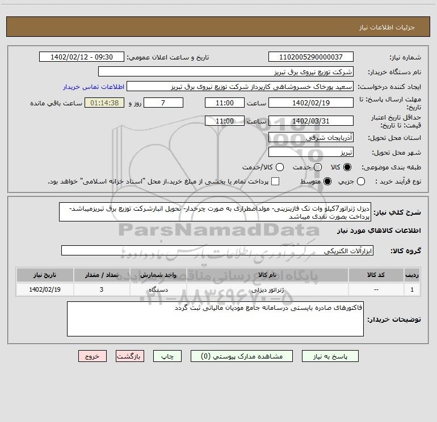Click the شماره نیاز number field
Viewport: 437px width, 422px height.
(311, 57)
